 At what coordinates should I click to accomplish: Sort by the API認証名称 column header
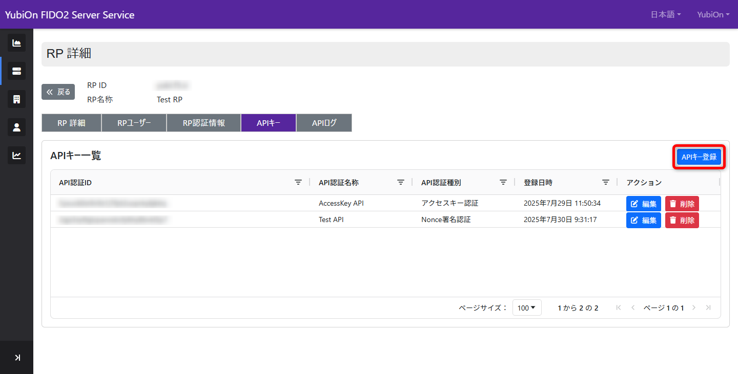click(339, 182)
